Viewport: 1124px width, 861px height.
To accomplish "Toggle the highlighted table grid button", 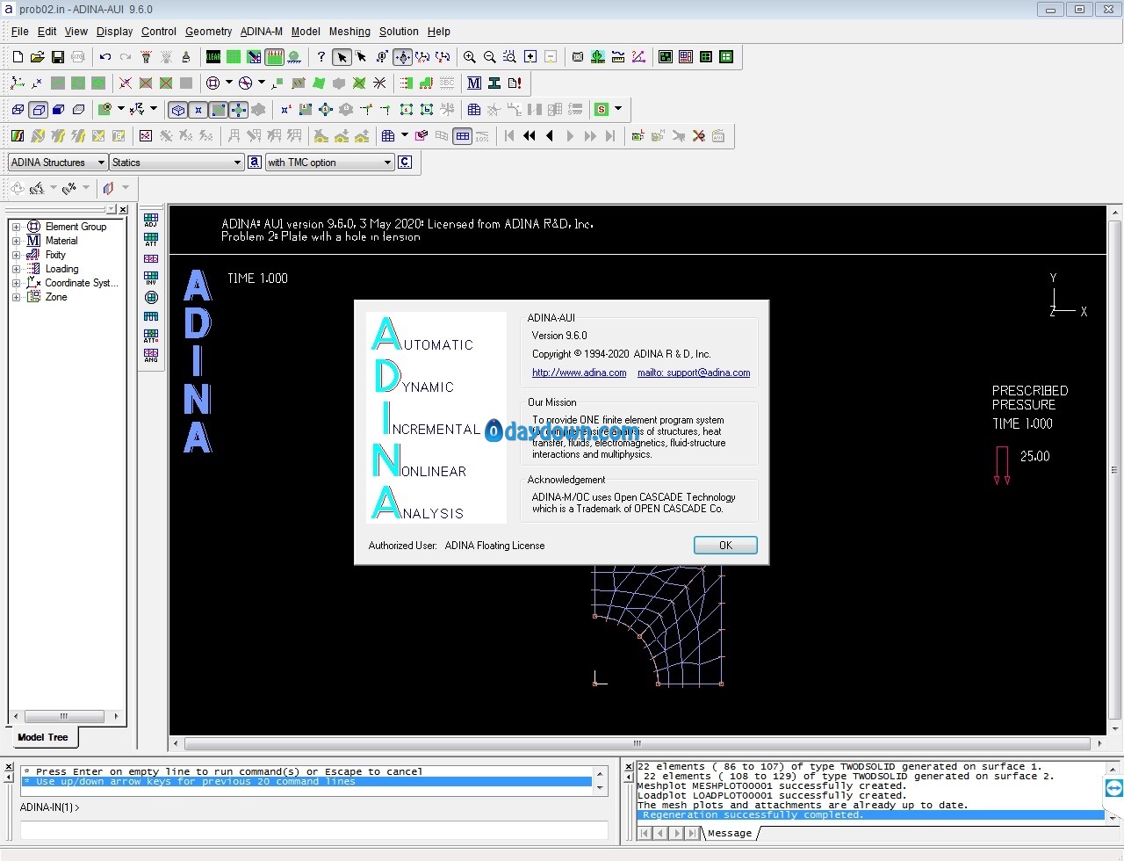I will click(x=463, y=136).
